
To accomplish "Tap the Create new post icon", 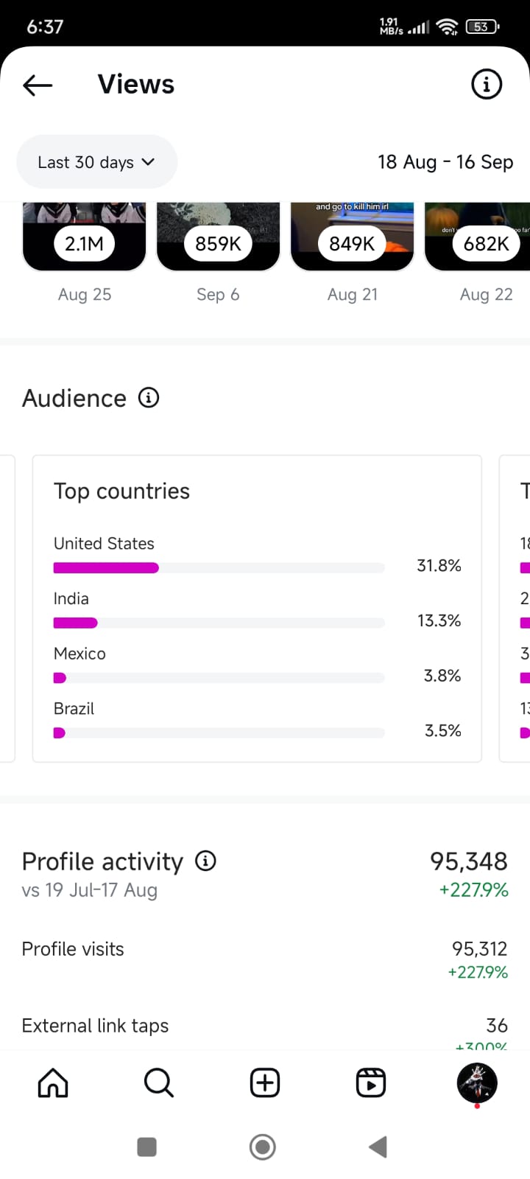I will tap(265, 1083).
